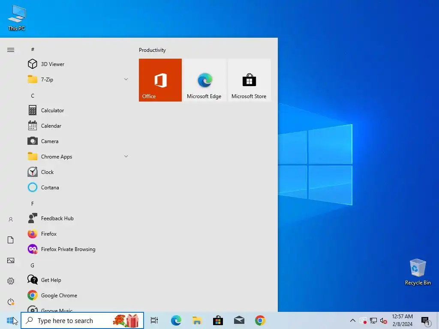Click the C letter header
The height and width of the screenshot is (329, 439).
pos(33,96)
